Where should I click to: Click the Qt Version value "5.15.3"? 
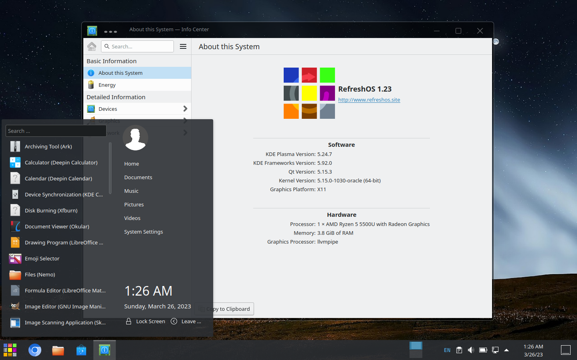[x=325, y=172]
